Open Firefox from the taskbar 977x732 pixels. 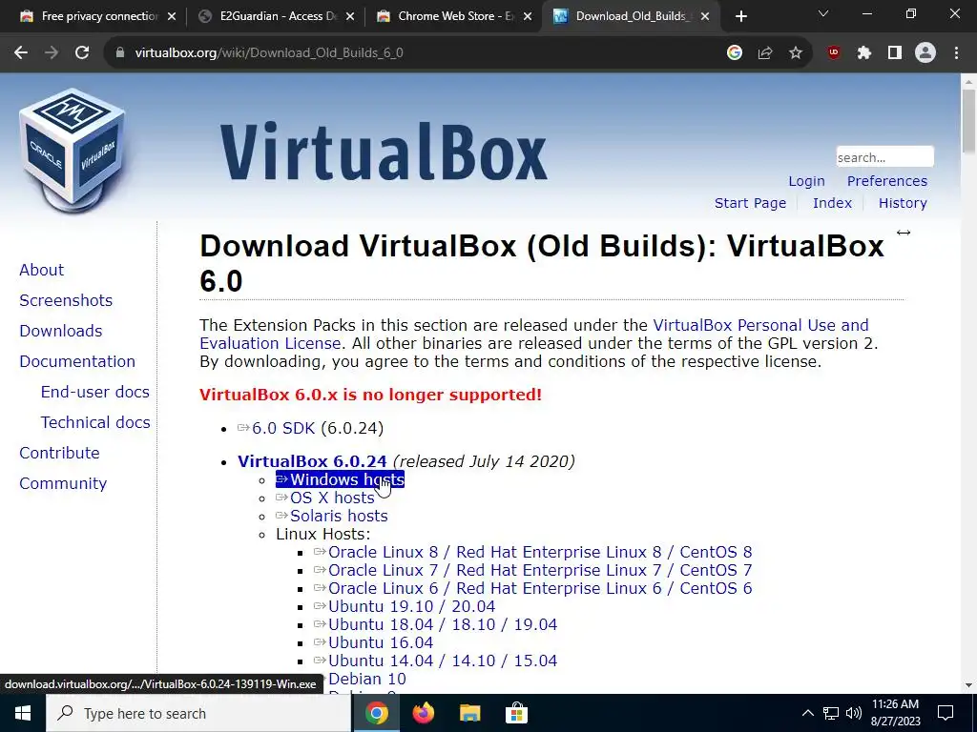423,713
